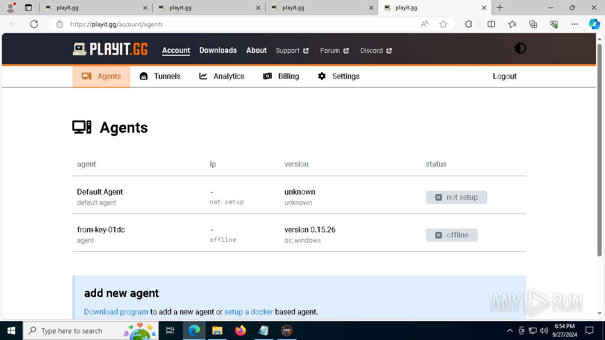
Task: Open Task View on the taskbar
Action: coord(171,331)
